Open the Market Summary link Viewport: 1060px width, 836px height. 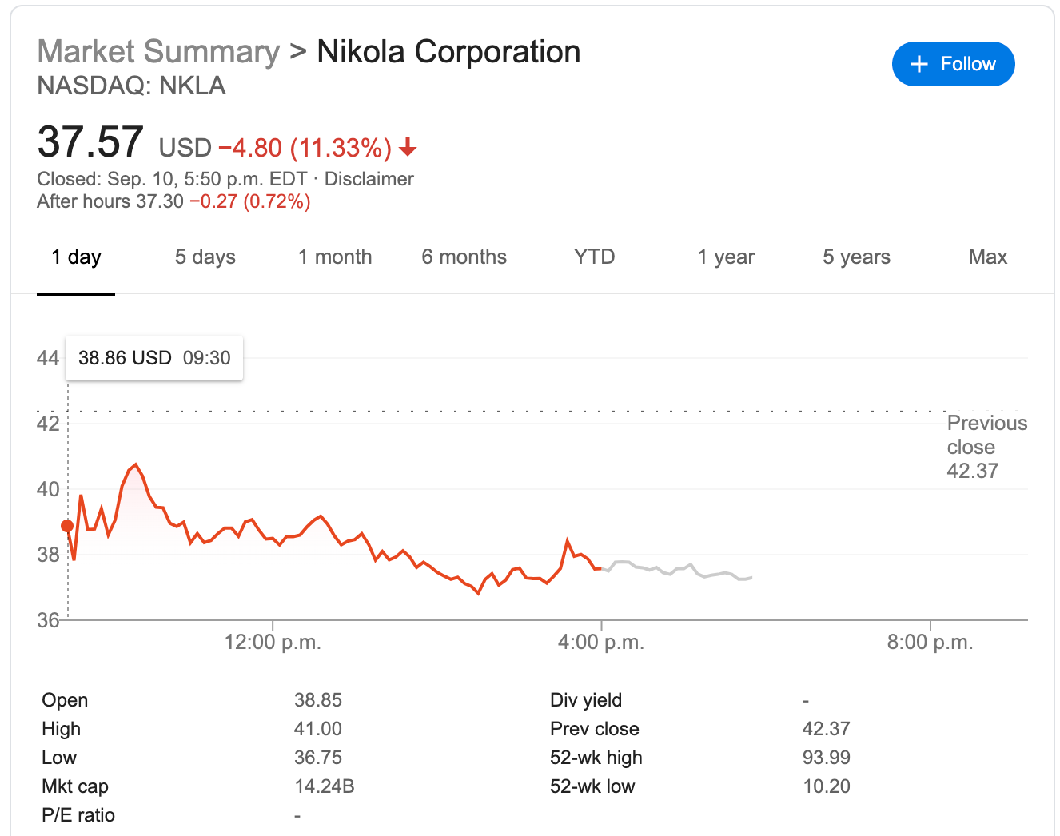(x=158, y=52)
